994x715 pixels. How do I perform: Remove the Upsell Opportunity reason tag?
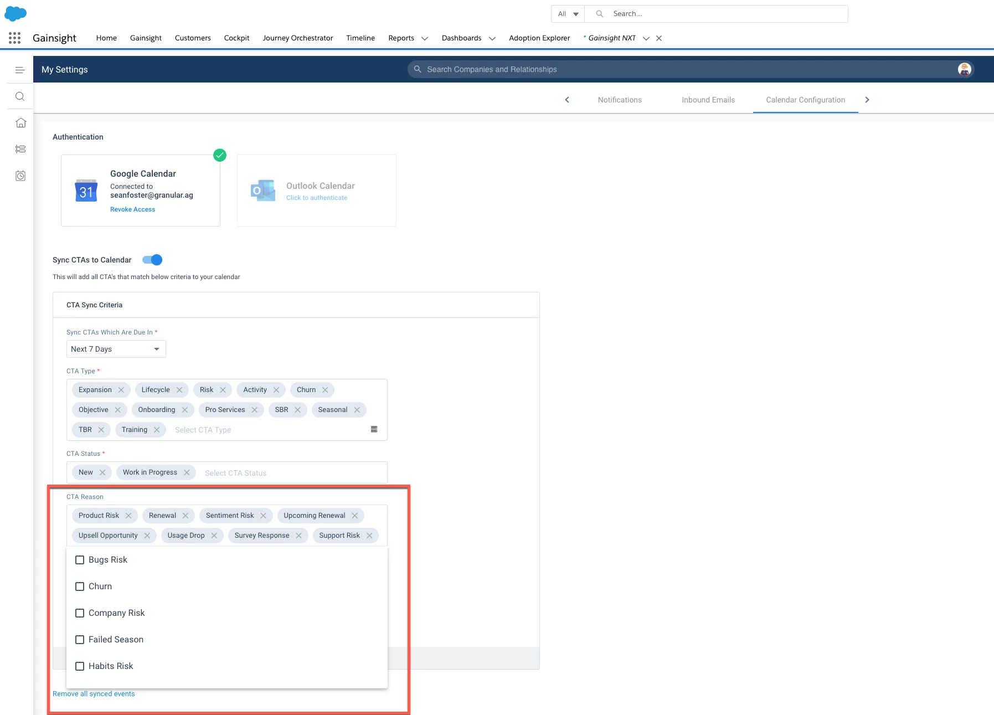click(x=147, y=536)
